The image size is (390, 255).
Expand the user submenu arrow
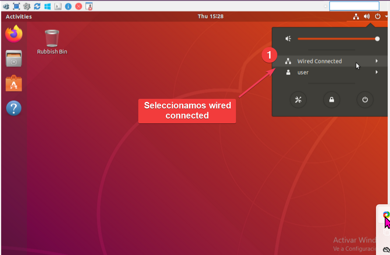coord(376,73)
